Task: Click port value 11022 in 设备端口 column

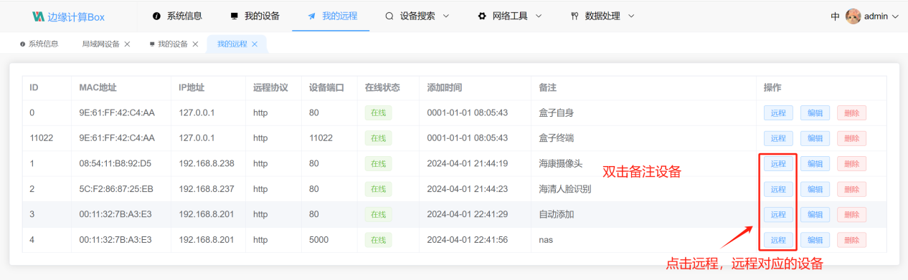Action: coord(321,138)
